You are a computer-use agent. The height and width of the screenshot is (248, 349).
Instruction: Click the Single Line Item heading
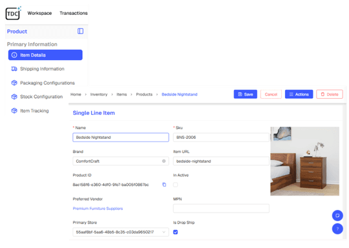[94, 113]
